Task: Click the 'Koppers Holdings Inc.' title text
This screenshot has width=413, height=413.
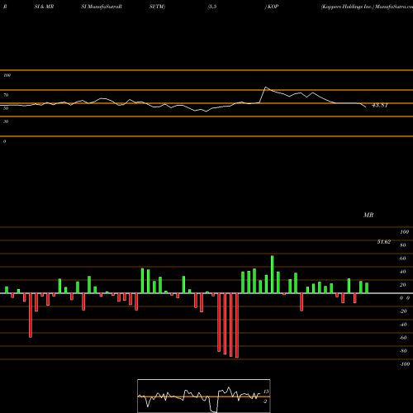Action: [x=348, y=7]
